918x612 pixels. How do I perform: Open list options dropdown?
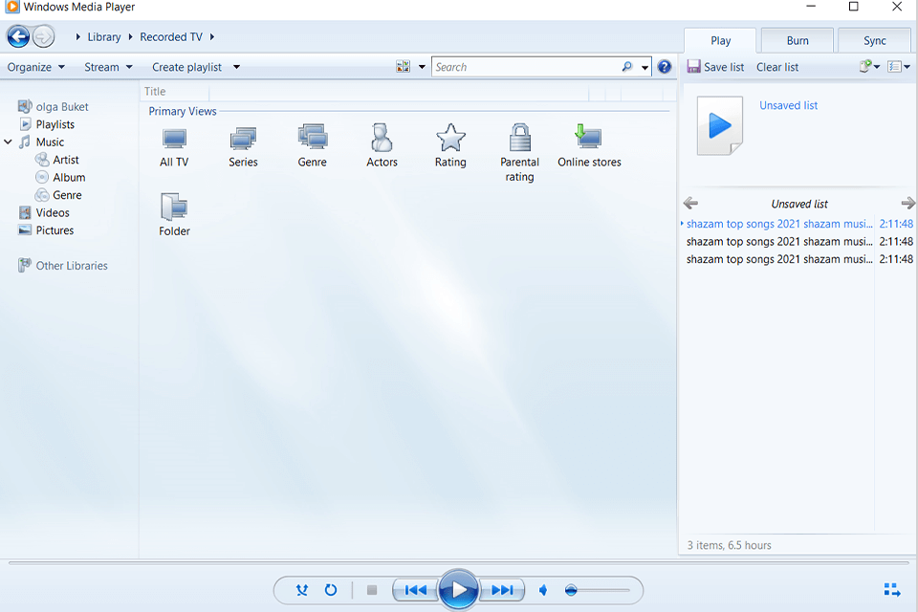pyautogui.click(x=899, y=67)
